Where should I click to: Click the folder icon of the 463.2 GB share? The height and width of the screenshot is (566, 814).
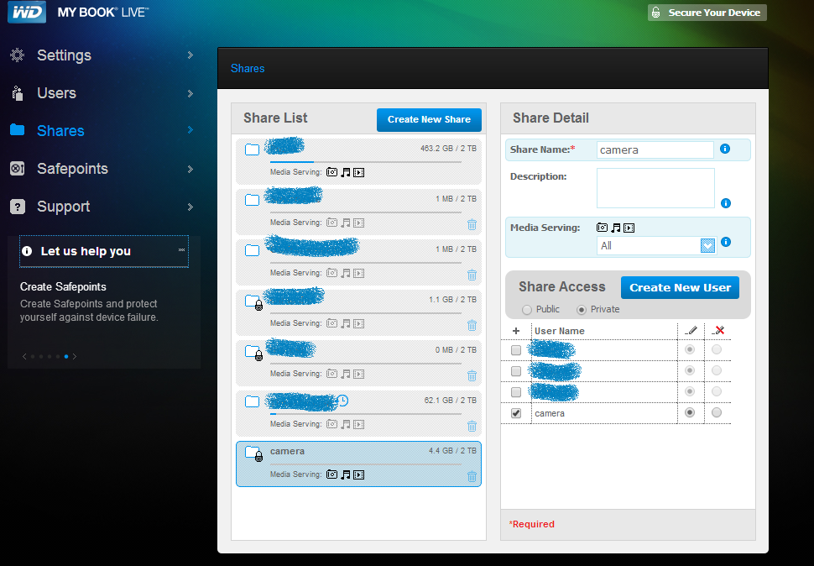coord(252,149)
